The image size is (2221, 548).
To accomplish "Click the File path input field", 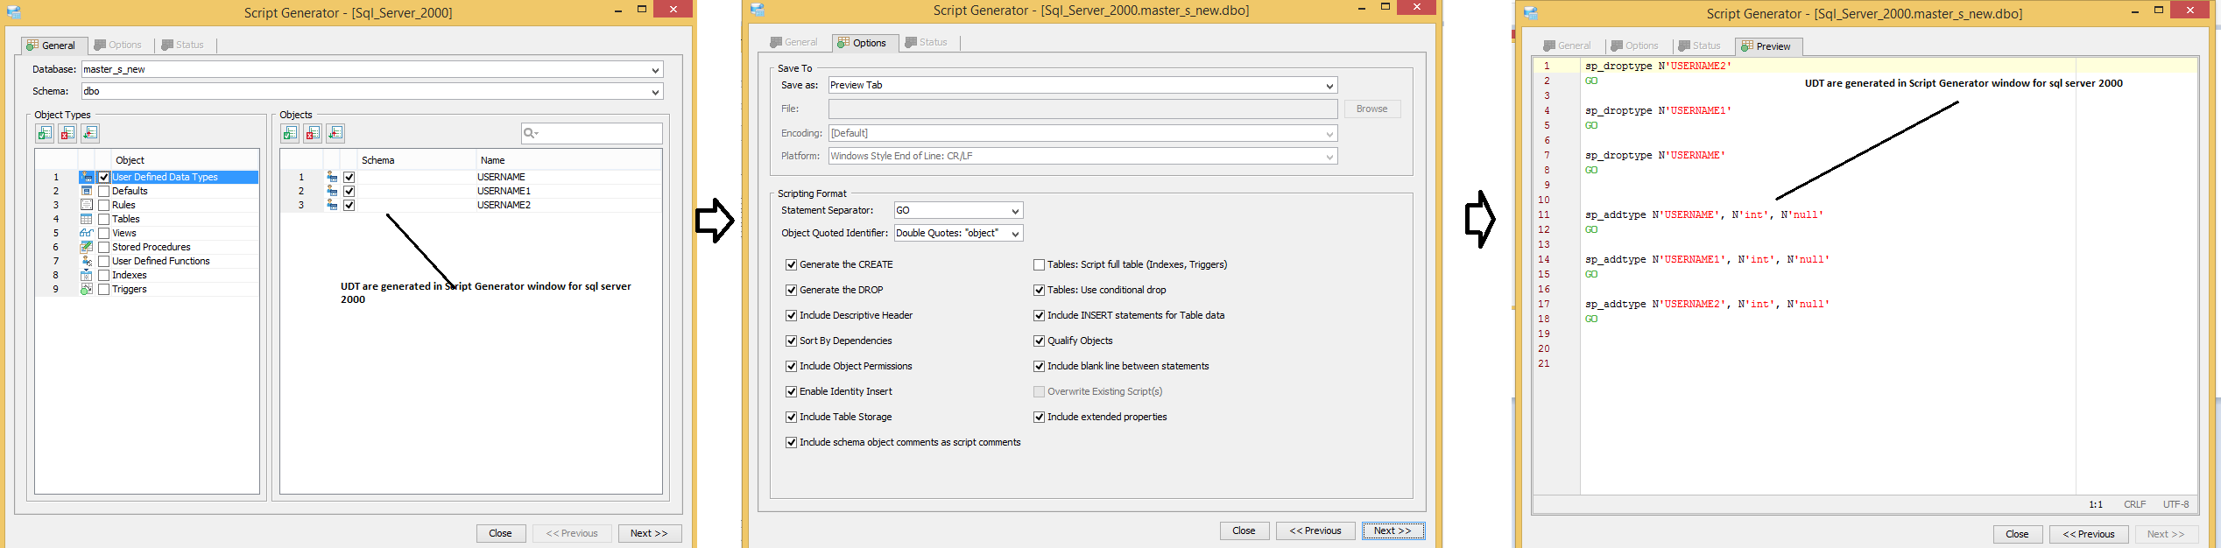I will click(x=1083, y=109).
